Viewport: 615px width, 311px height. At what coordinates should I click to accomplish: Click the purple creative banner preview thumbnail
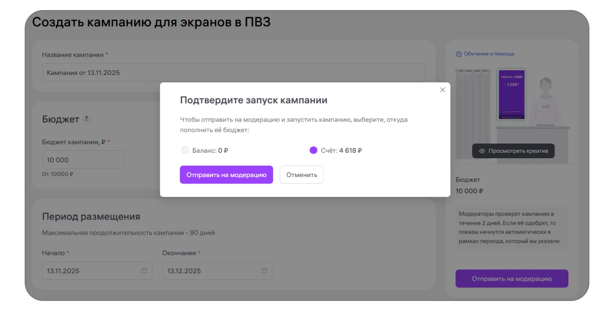tap(511, 94)
